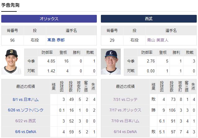Click the Orix 最近の成績 column header

[25, 87]
